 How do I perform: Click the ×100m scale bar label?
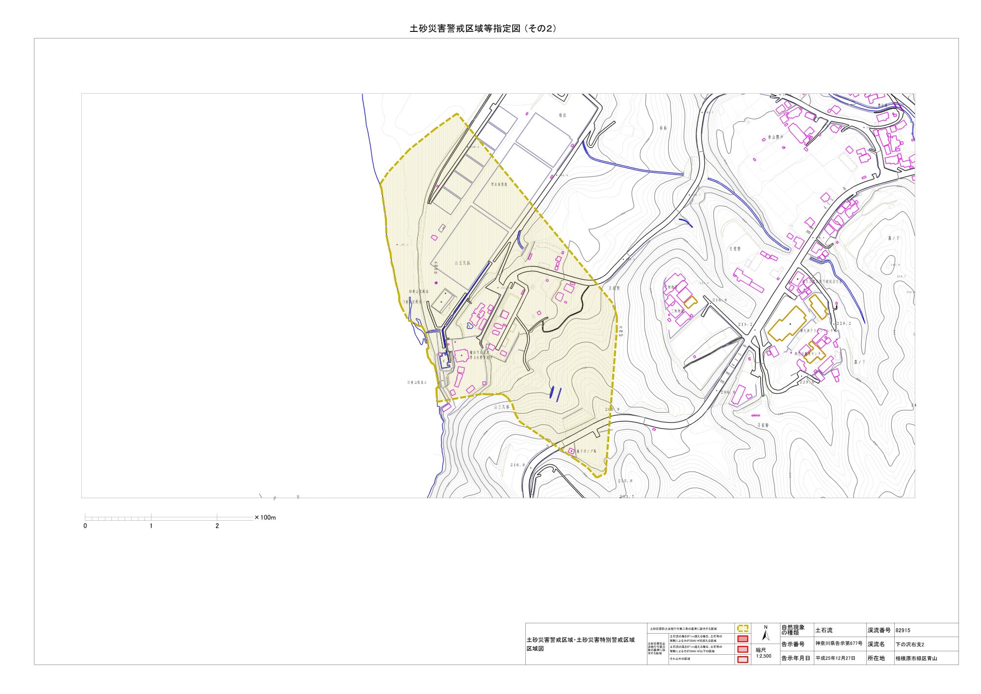click(x=265, y=517)
